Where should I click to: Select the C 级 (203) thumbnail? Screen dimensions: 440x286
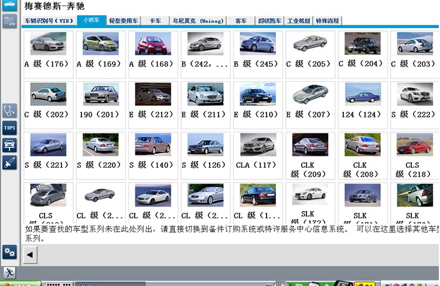point(415,43)
